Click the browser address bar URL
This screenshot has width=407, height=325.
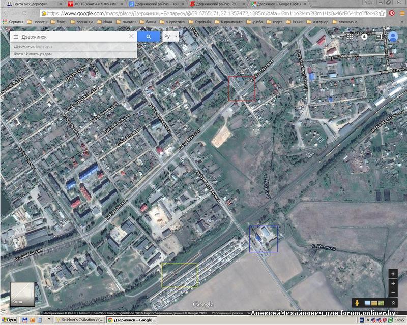(x=212, y=13)
